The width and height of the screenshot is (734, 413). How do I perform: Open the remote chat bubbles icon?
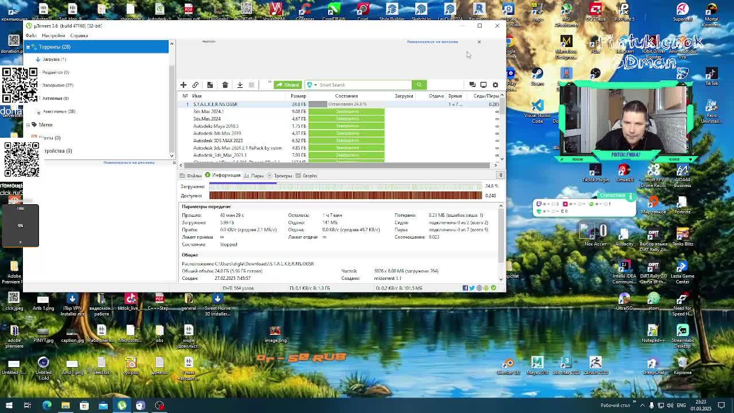(473, 85)
